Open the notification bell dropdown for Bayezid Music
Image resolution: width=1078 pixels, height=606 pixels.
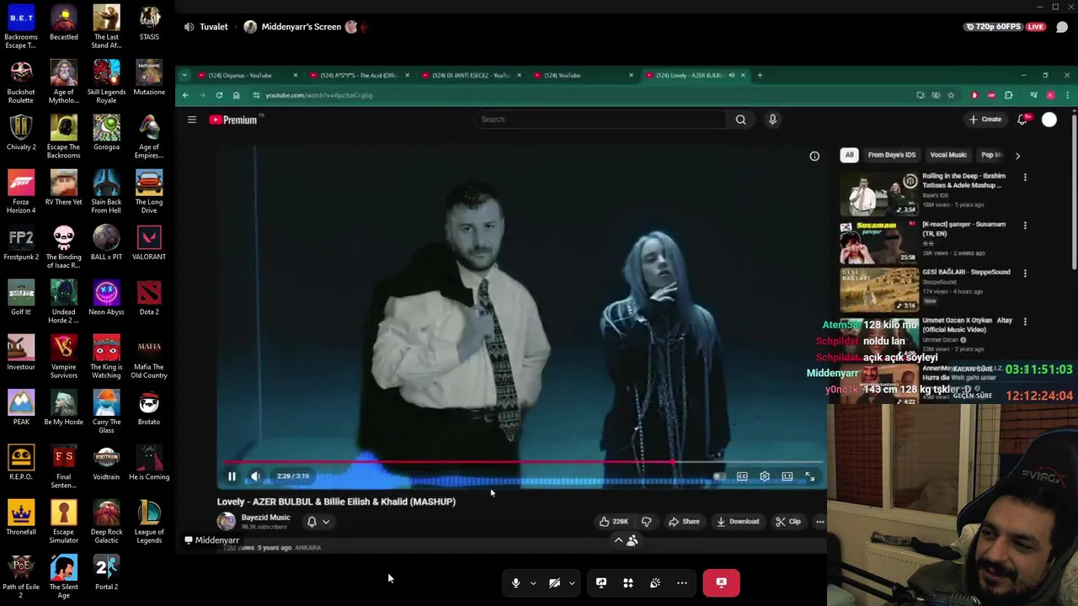(x=318, y=522)
